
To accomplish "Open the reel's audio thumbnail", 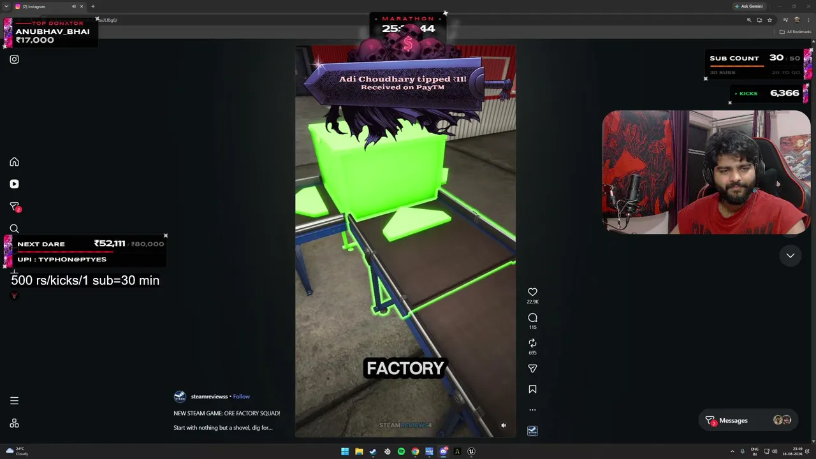I will pyautogui.click(x=532, y=431).
